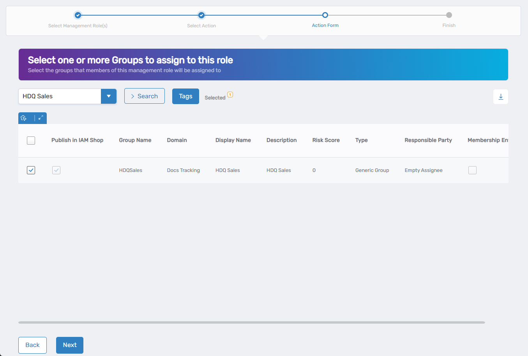Click the chevron inside the Search button
This screenshot has height=356, width=528.
tap(132, 96)
